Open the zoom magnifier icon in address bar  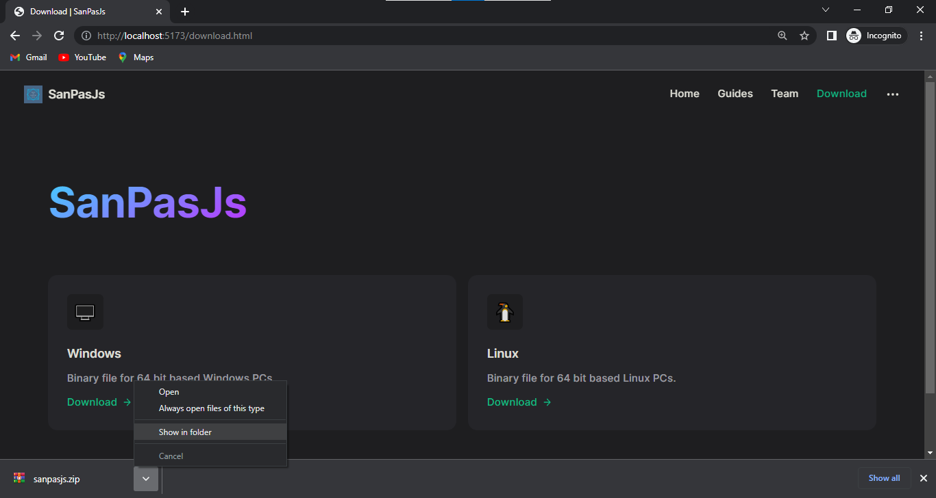coord(783,36)
